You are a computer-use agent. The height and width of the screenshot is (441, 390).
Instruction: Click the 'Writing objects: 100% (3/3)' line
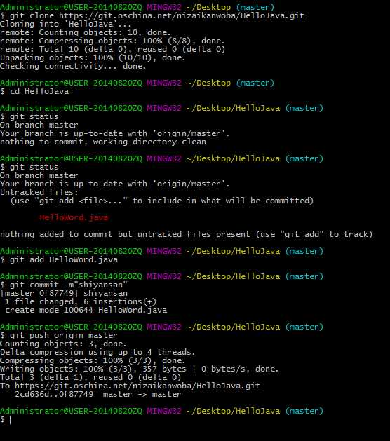pyautogui.click(x=140, y=369)
